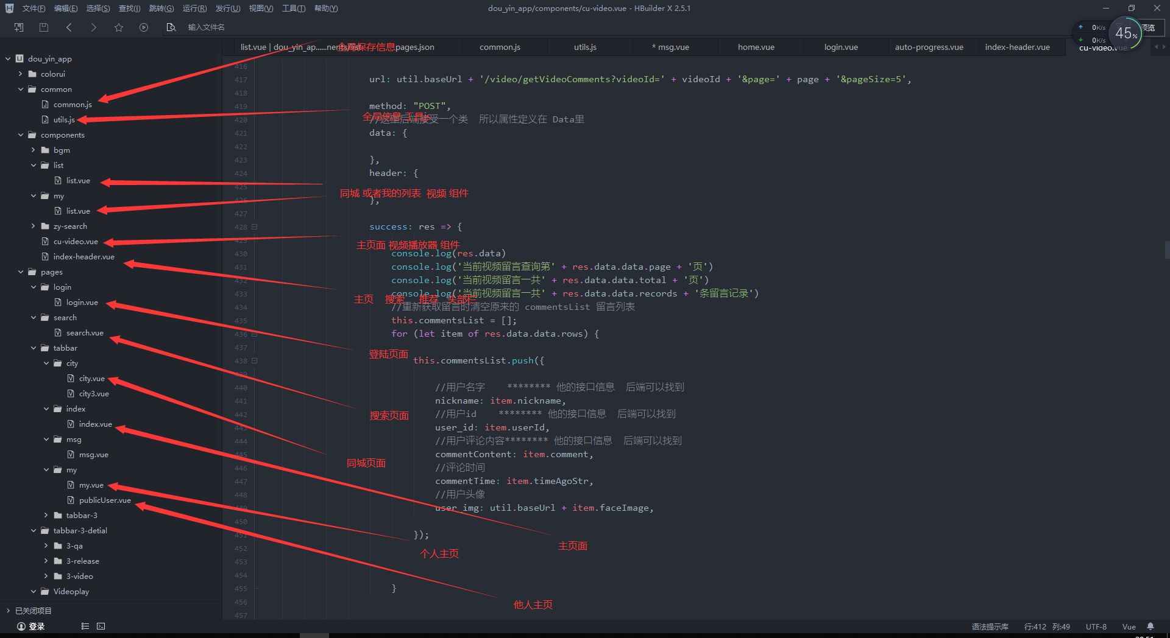
Task: Click the 行:412 列:49 cursor position
Action: tap(1046, 626)
